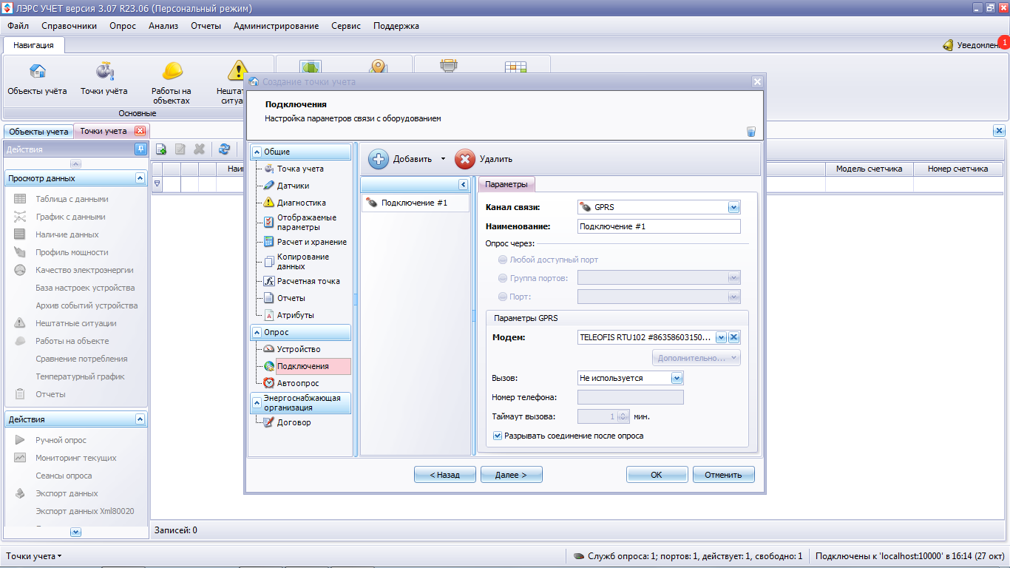1010x568 pixels.
Task: Select Автоопрос tree item
Action: click(x=298, y=383)
